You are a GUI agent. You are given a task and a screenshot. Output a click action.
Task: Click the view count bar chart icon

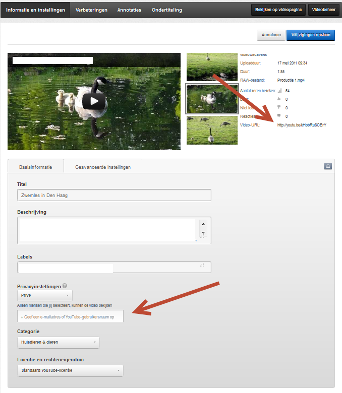(279, 91)
